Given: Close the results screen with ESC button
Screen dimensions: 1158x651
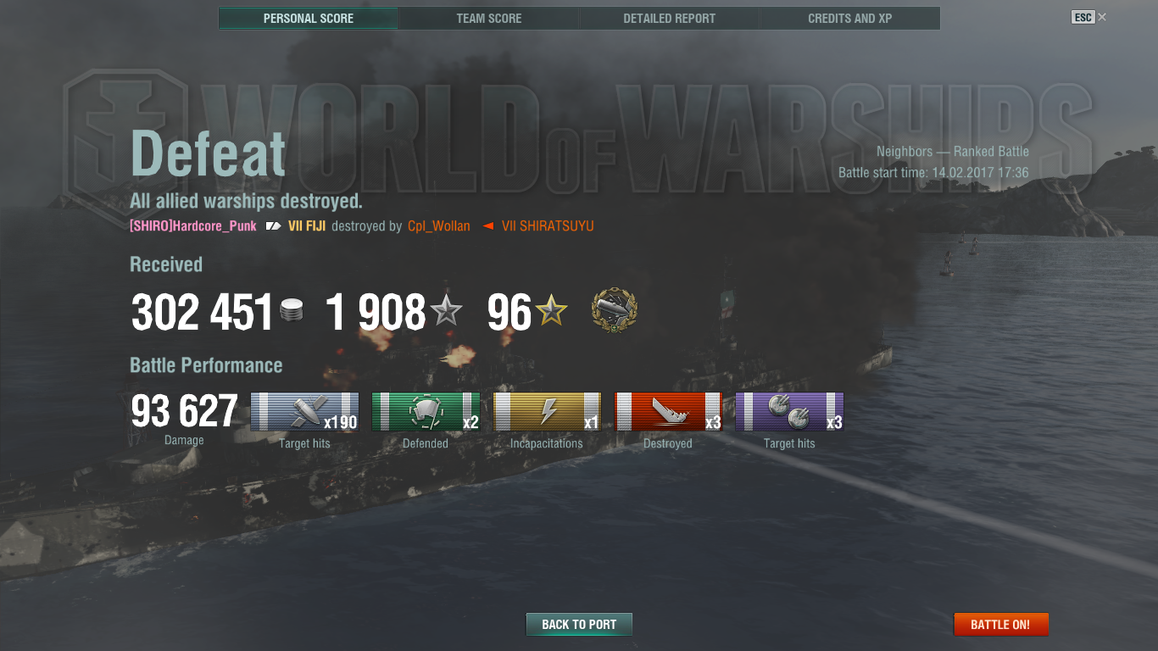Looking at the screenshot, I should click(x=1083, y=17).
